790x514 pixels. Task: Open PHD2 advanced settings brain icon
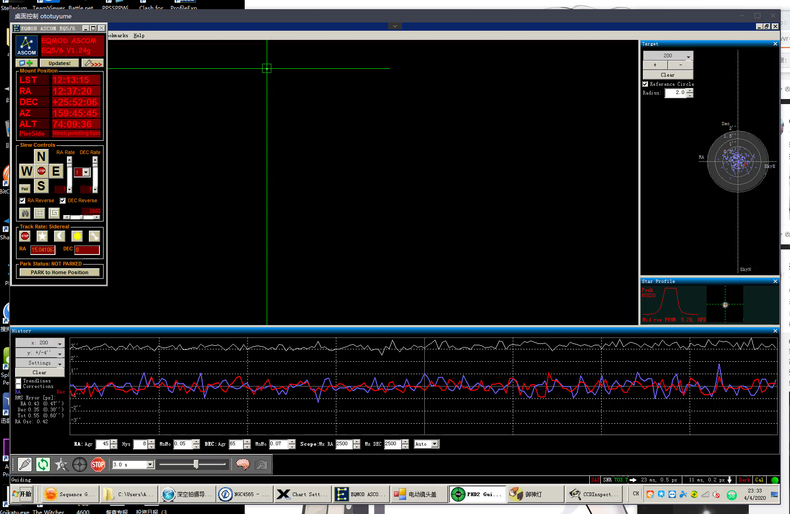pos(243,464)
